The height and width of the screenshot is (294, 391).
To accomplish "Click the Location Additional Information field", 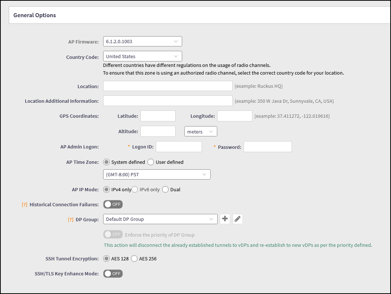I will [x=168, y=101].
